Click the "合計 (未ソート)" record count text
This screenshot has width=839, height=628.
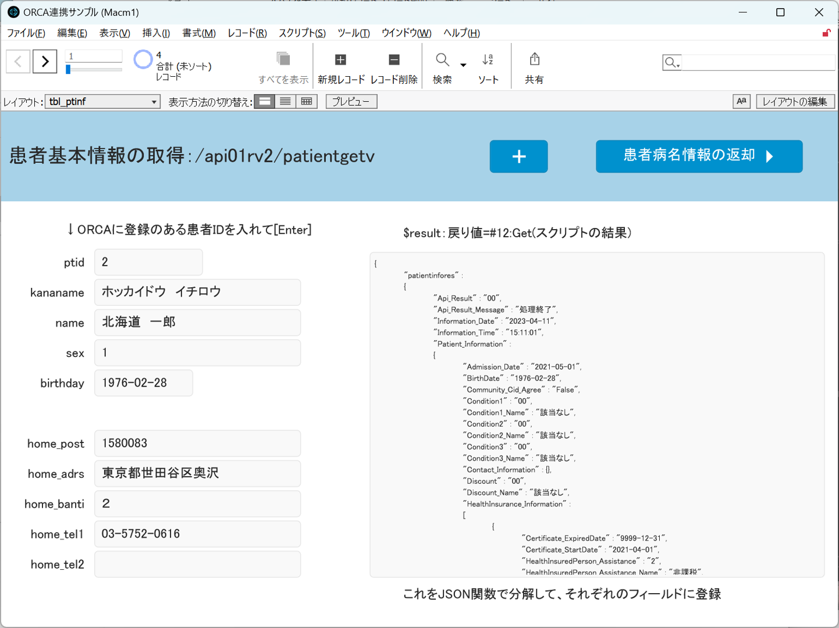pyautogui.click(x=184, y=66)
